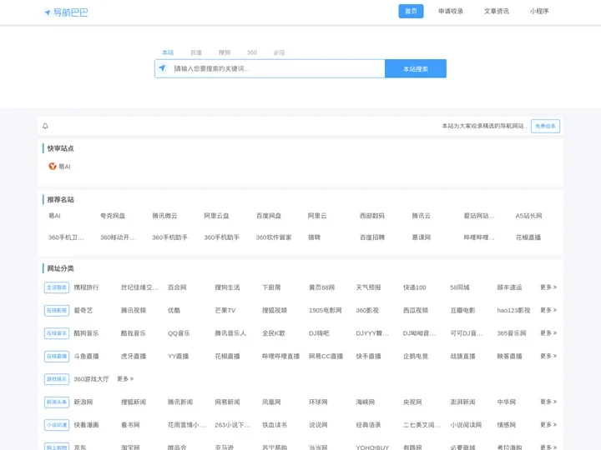Screen dimensions: 601x450
Task: Expand 更多 next to 360游戏大厅
Action: 125,379
